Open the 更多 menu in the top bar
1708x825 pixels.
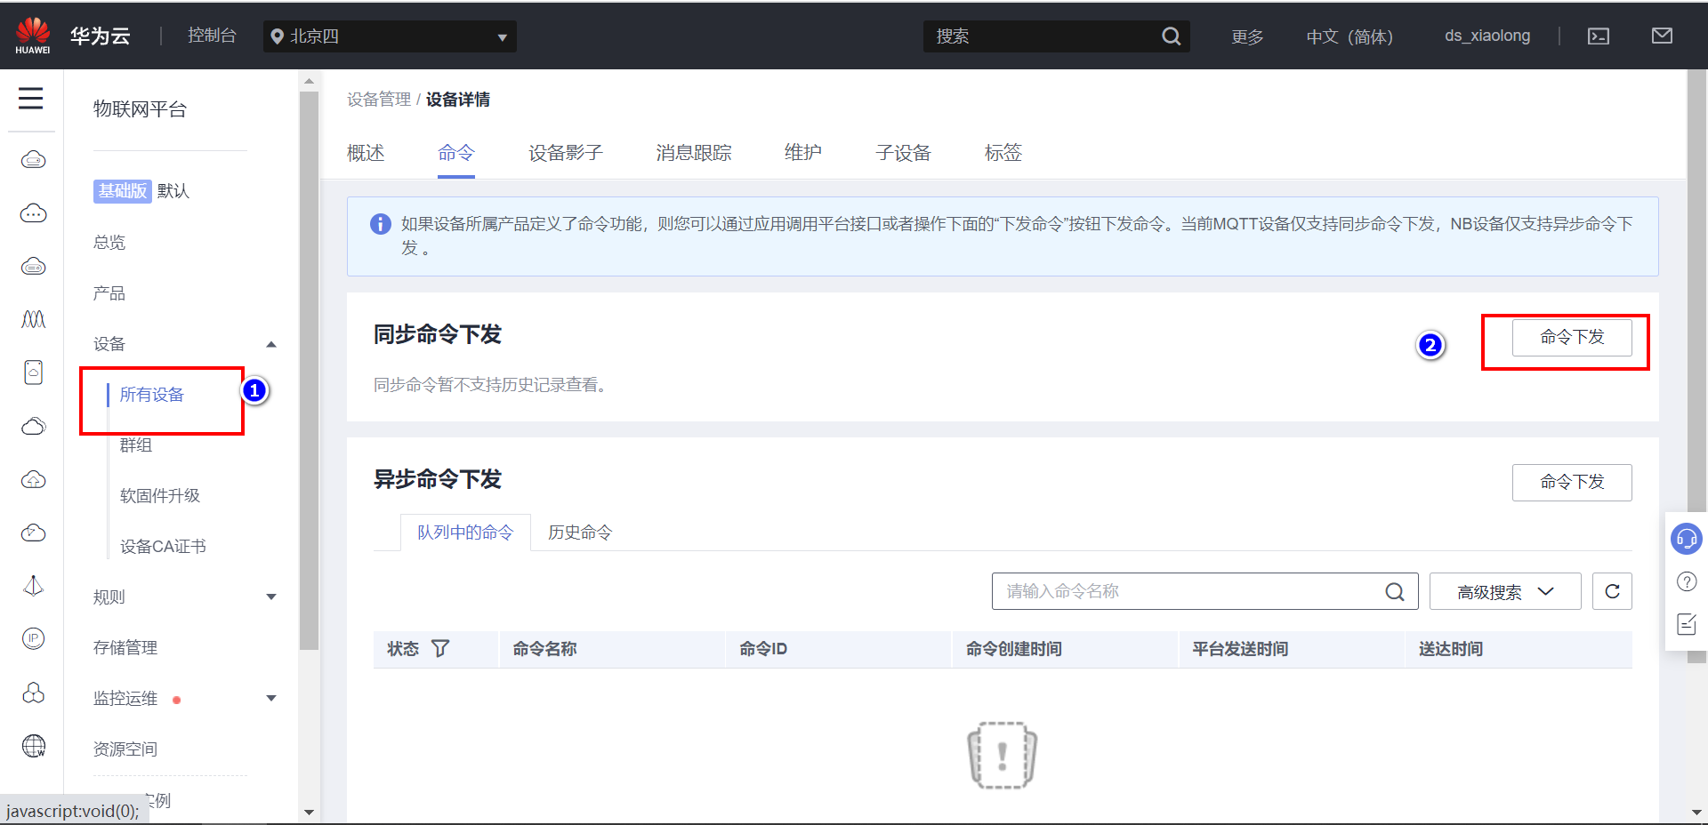point(1247,36)
